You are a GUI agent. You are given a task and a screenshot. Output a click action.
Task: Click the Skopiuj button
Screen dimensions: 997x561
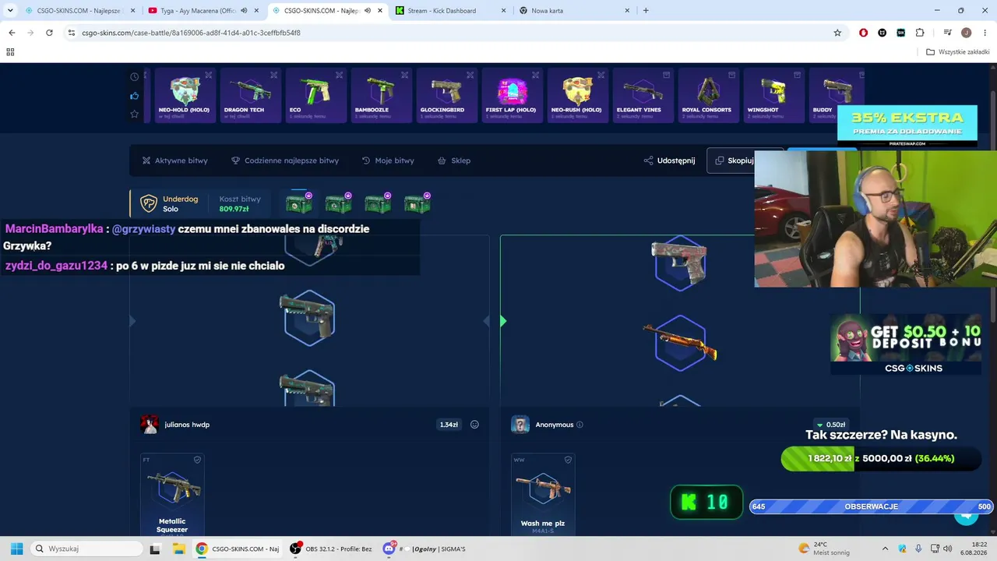734,161
